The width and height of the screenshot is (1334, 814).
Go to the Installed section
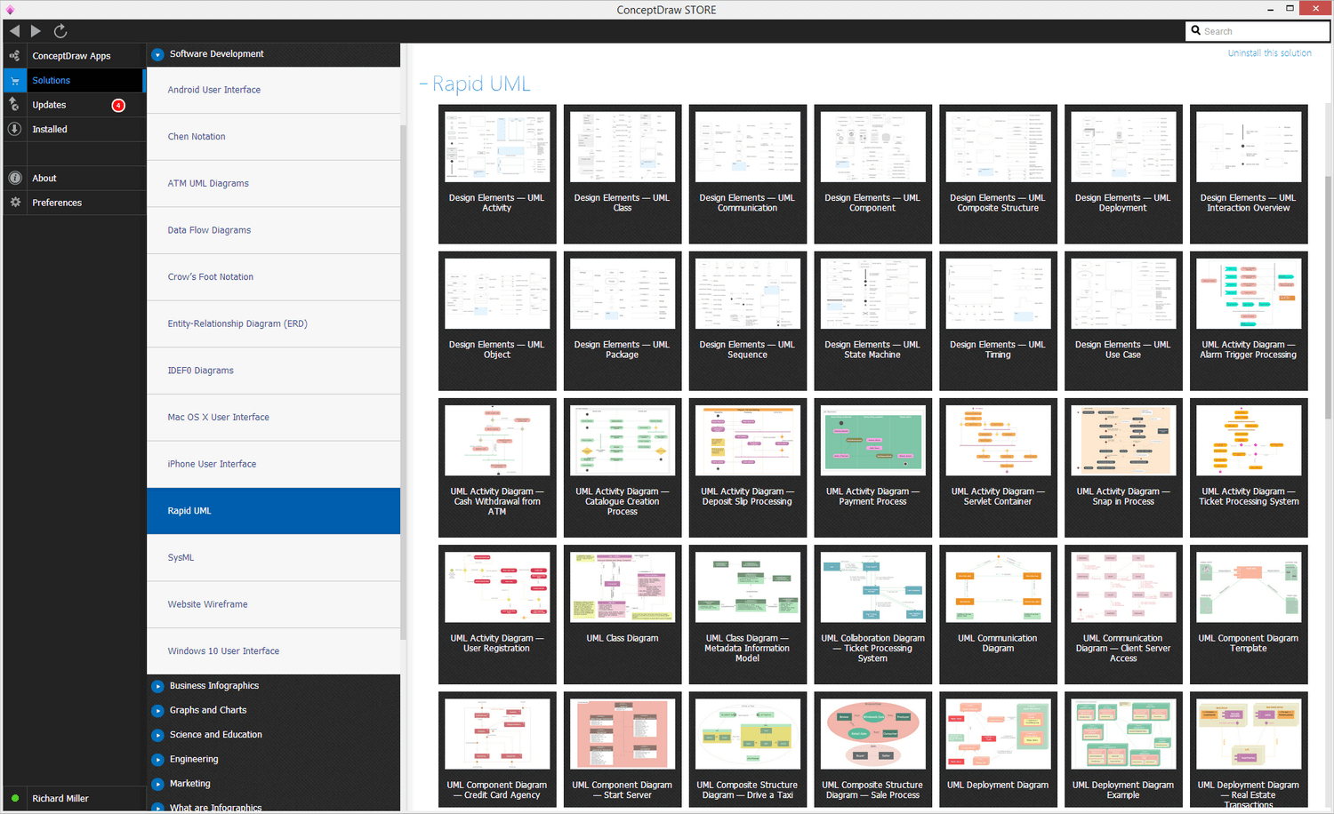pos(50,129)
